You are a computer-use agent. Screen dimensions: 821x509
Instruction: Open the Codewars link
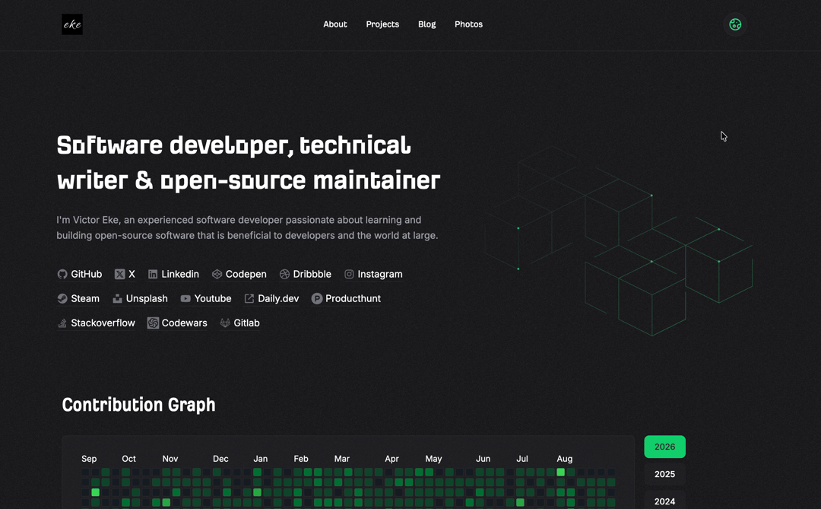[x=177, y=323]
